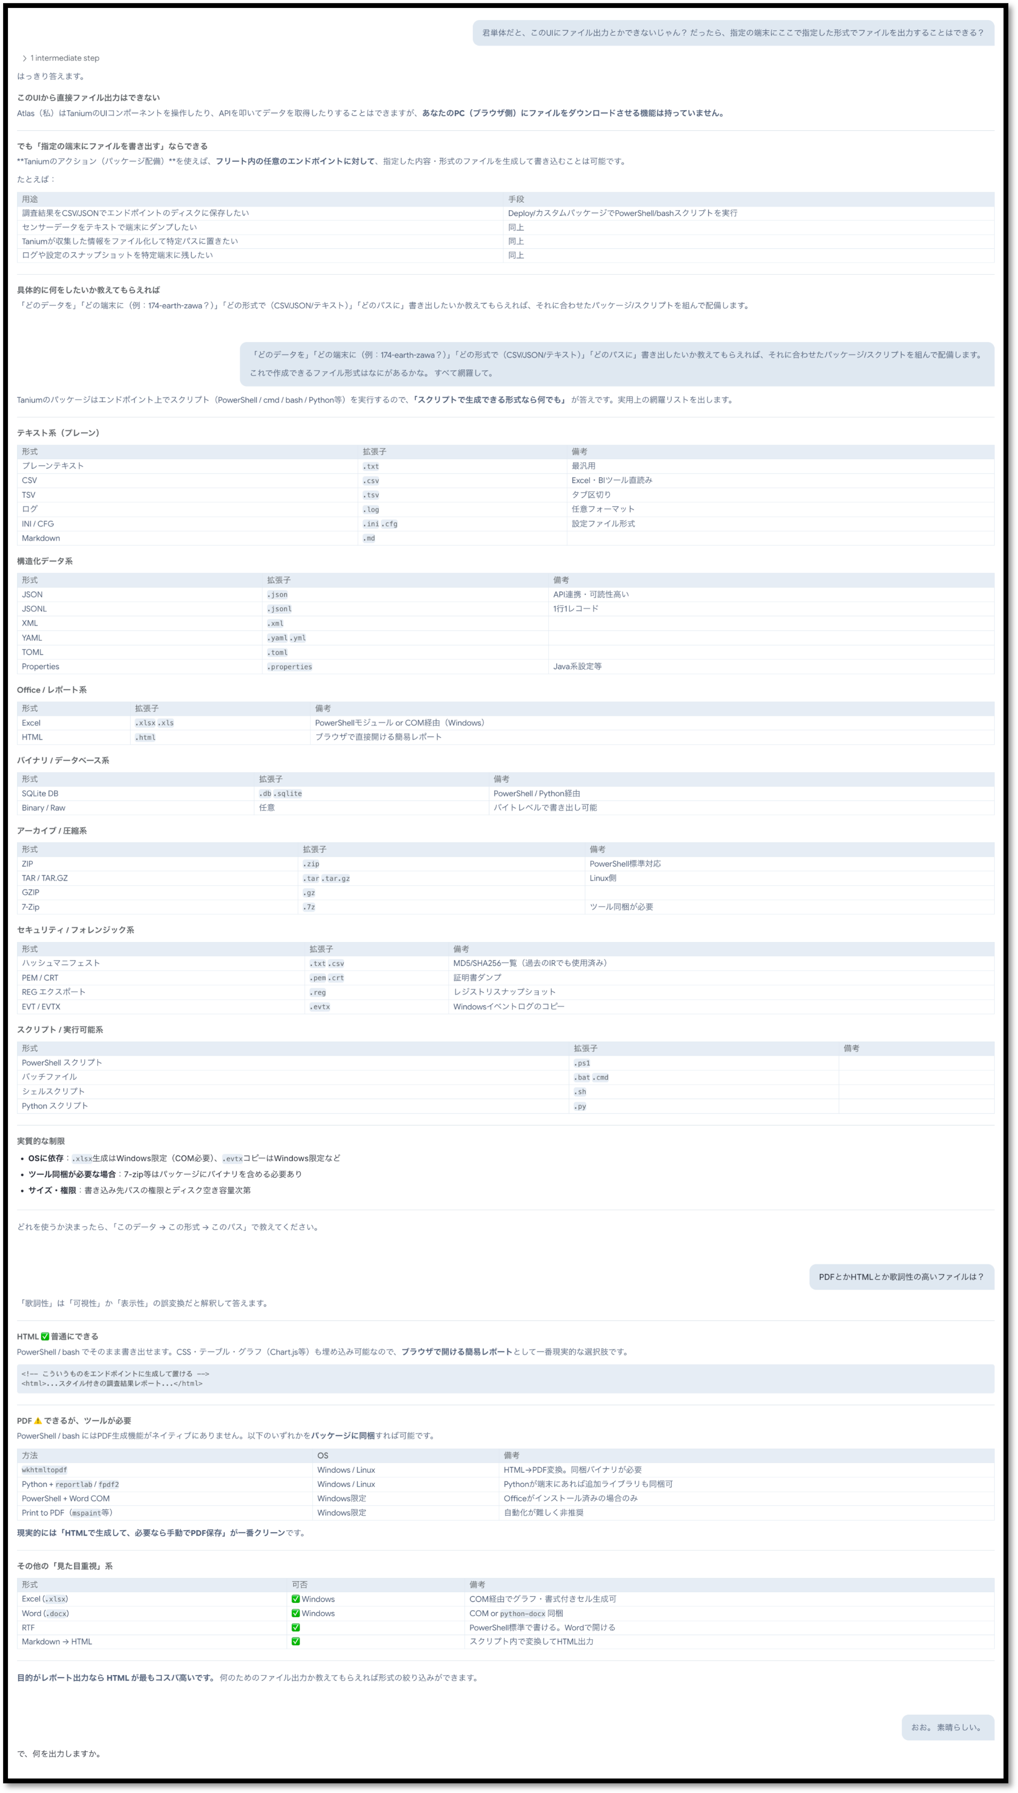Click the ".html" extension tag in Office table
1018x1793 pixels.
tap(146, 737)
